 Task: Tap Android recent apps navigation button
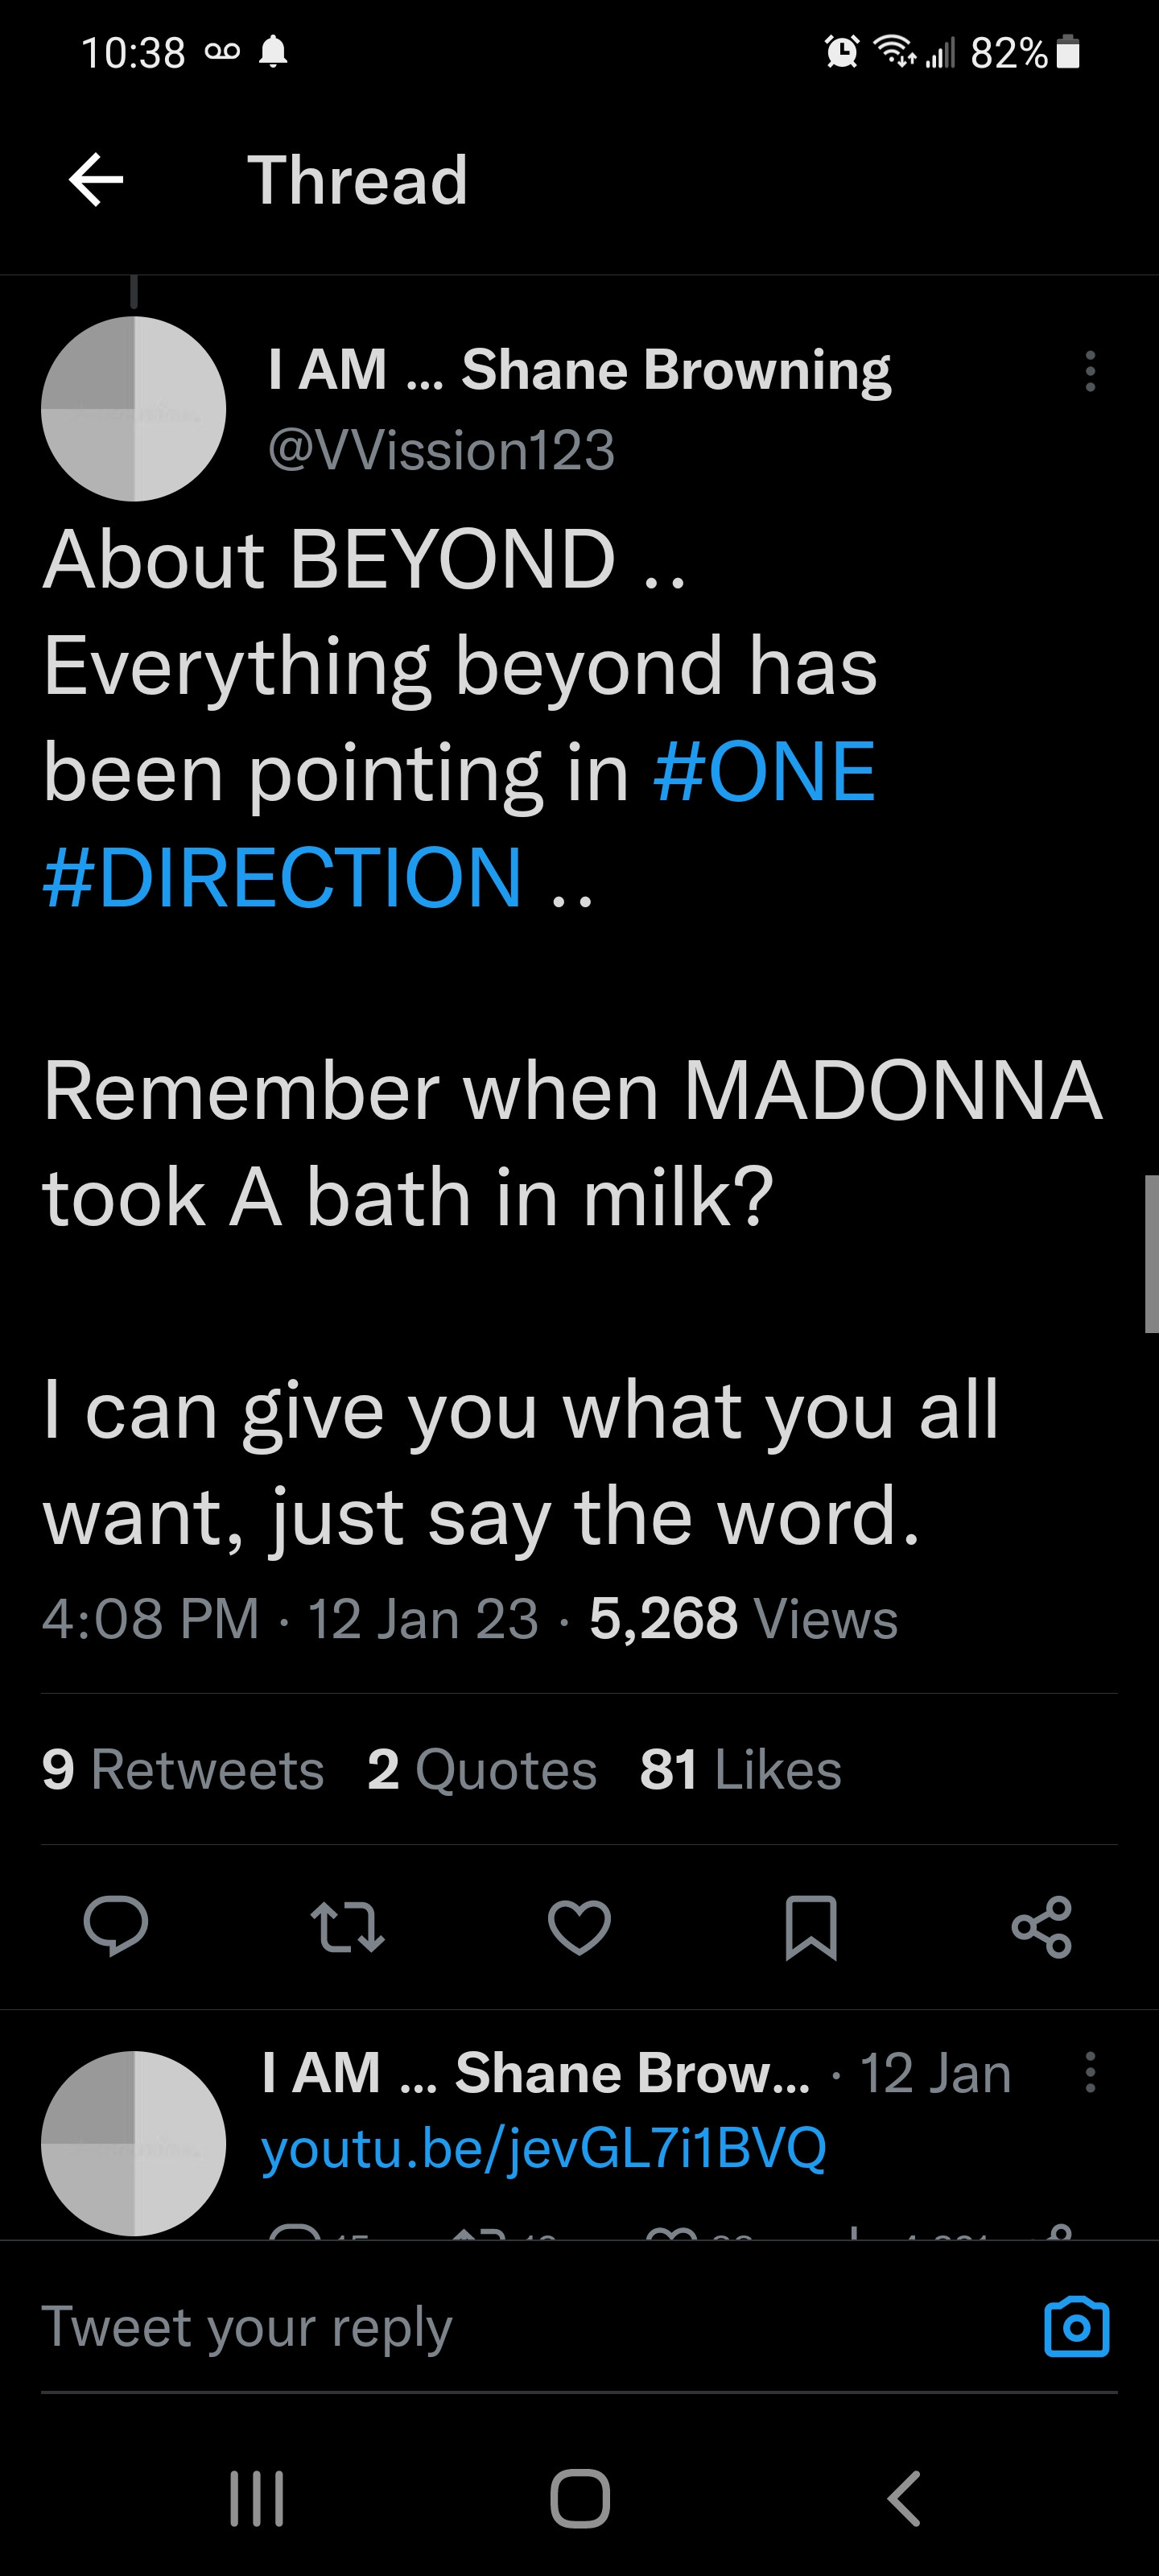257,2498
